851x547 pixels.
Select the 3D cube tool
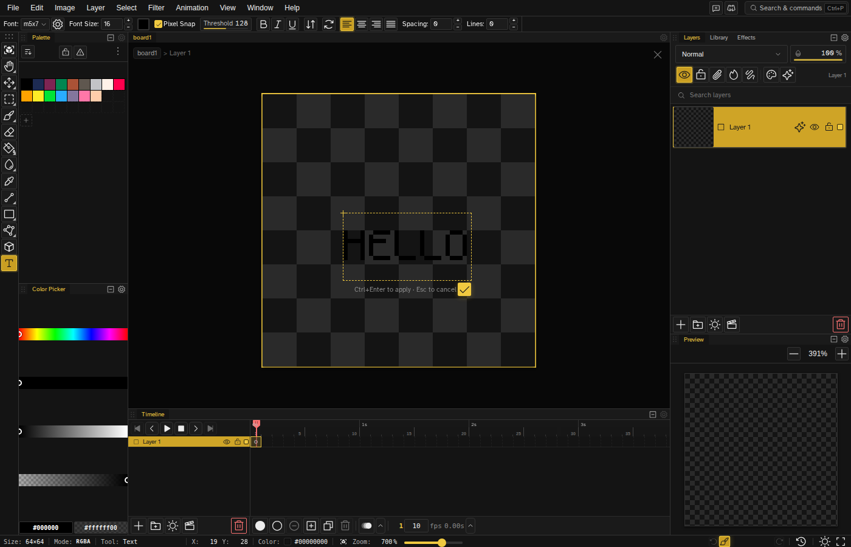(9, 247)
